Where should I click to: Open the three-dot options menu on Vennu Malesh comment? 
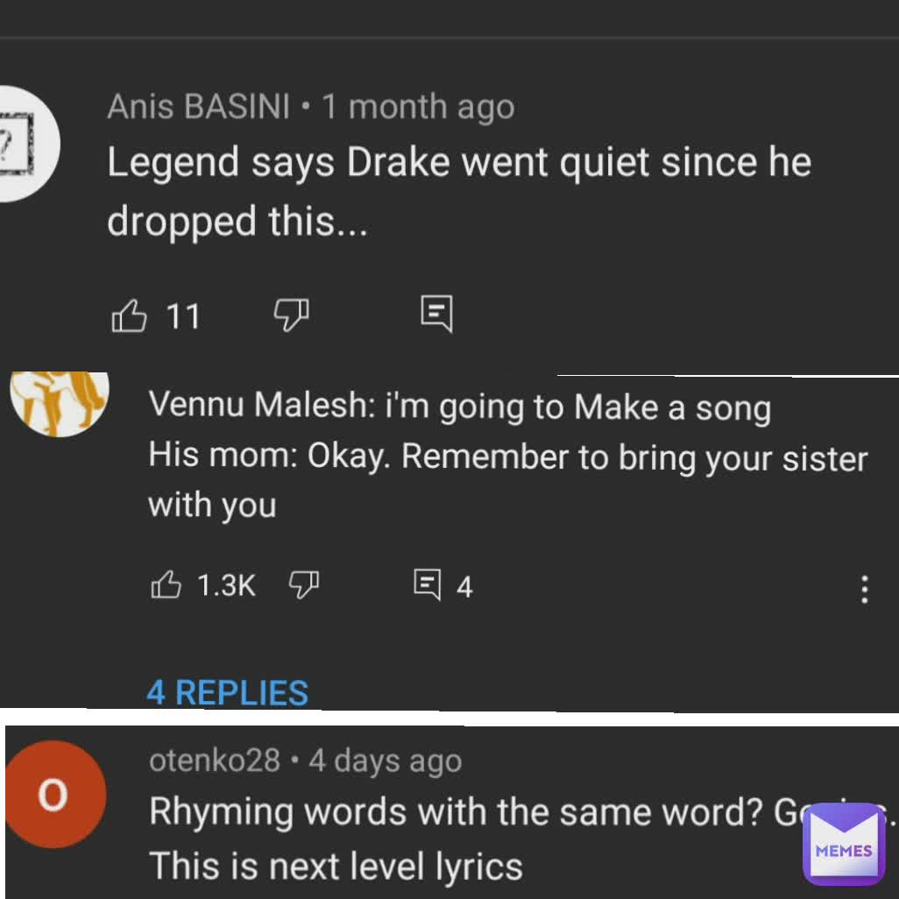(x=864, y=591)
